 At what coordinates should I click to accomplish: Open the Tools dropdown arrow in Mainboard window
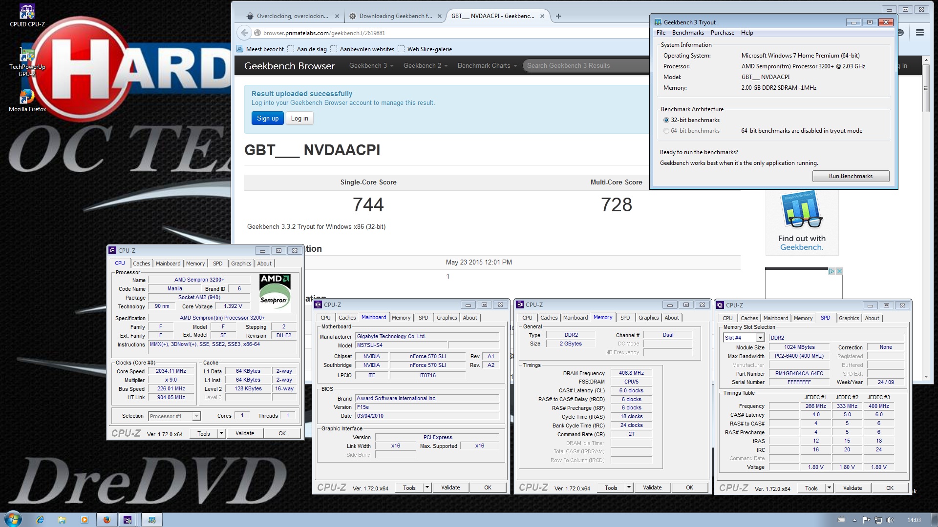point(427,487)
